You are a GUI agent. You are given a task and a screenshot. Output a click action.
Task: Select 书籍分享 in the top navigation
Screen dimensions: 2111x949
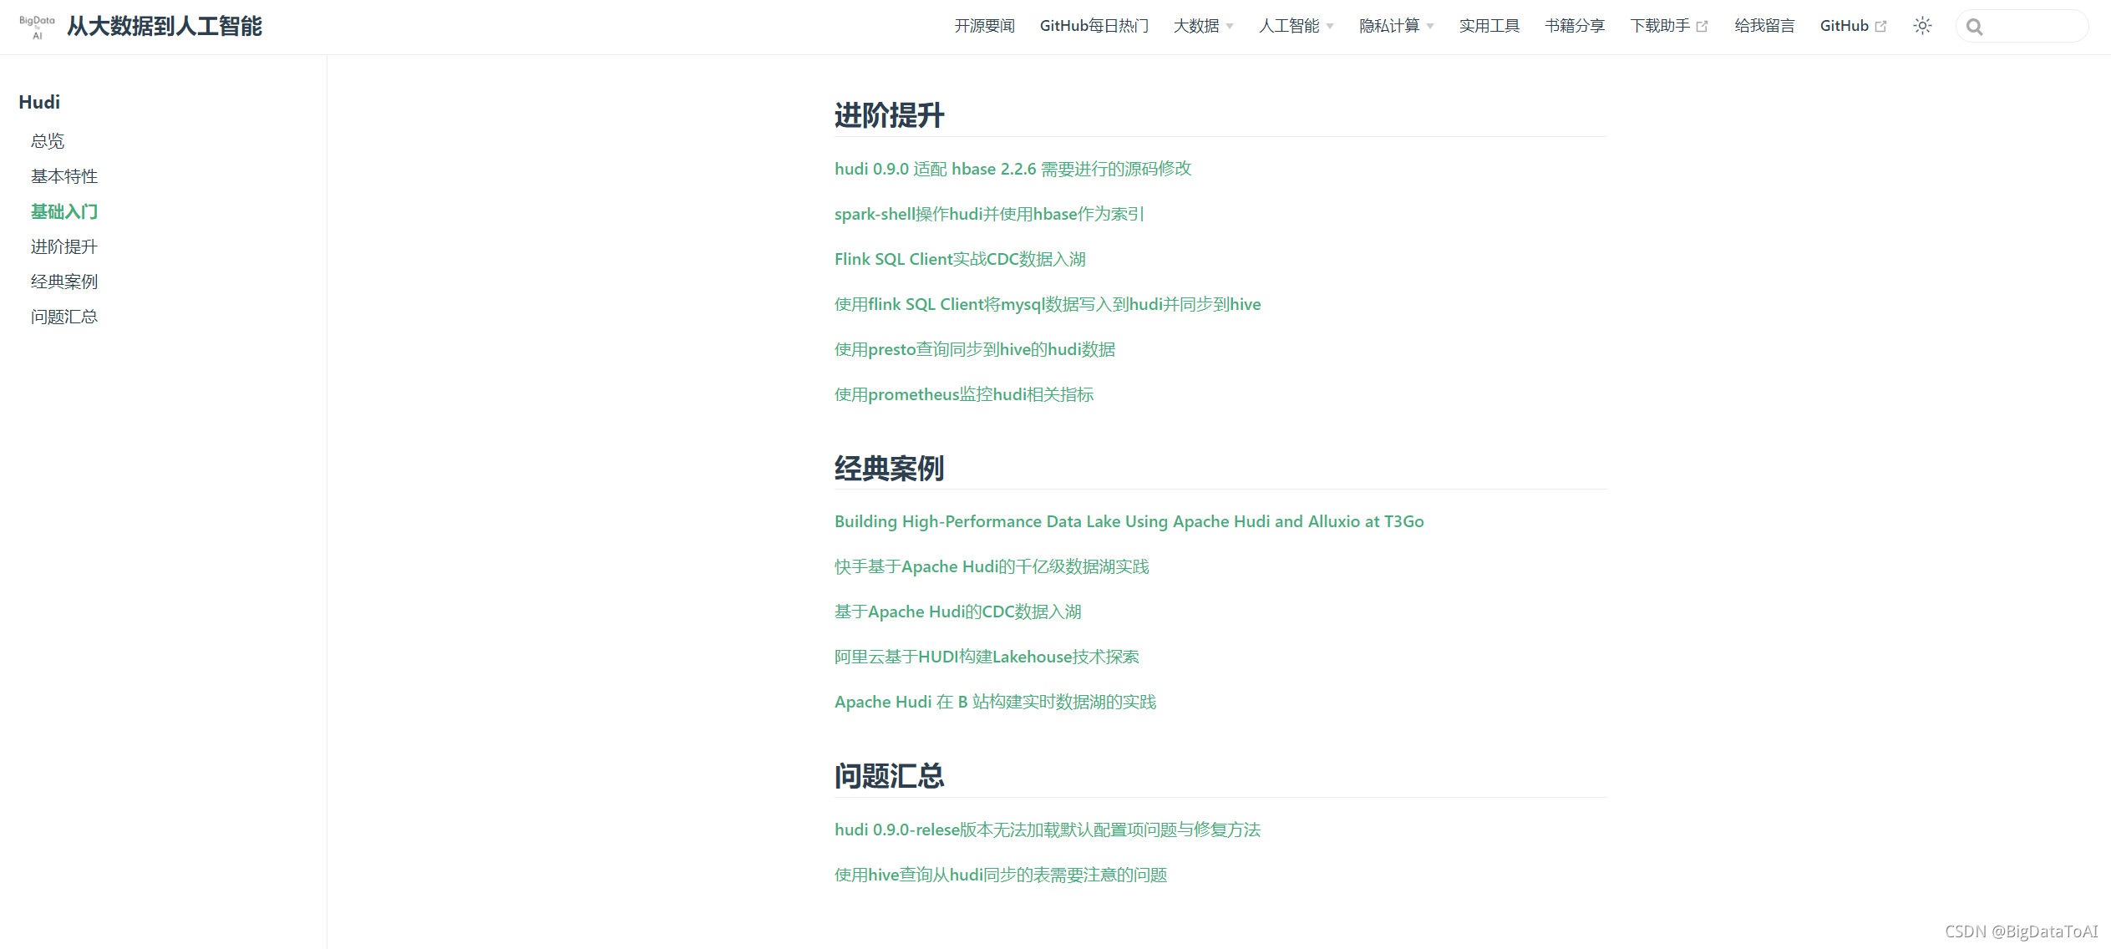coord(1575,26)
